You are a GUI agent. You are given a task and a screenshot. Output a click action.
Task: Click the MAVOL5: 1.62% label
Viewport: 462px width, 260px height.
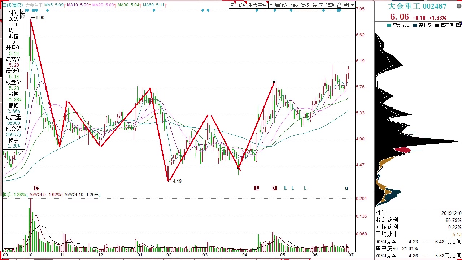pos(45,195)
